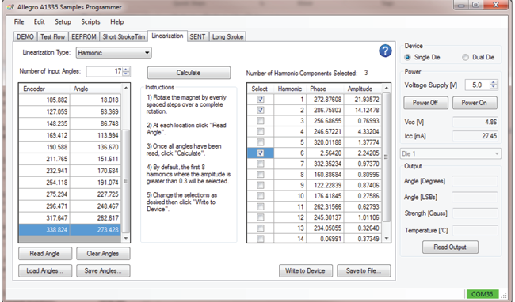The image size is (515, 302).
Task: Click the Strength [Gauss] output field
Action: (x=475, y=213)
